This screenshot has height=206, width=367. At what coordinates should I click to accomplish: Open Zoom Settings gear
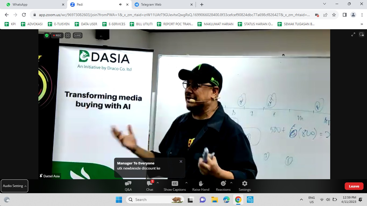pyautogui.click(x=244, y=186)
